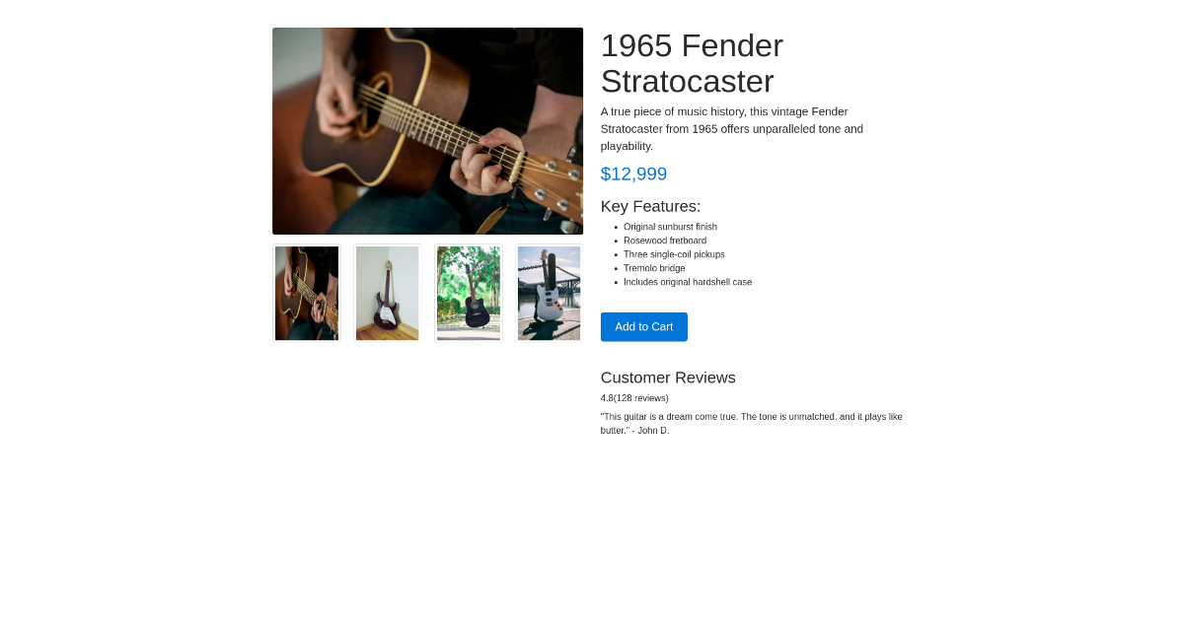
Task: Click the 1965 Fender Stratocaster title
Action: click(692, 62)
